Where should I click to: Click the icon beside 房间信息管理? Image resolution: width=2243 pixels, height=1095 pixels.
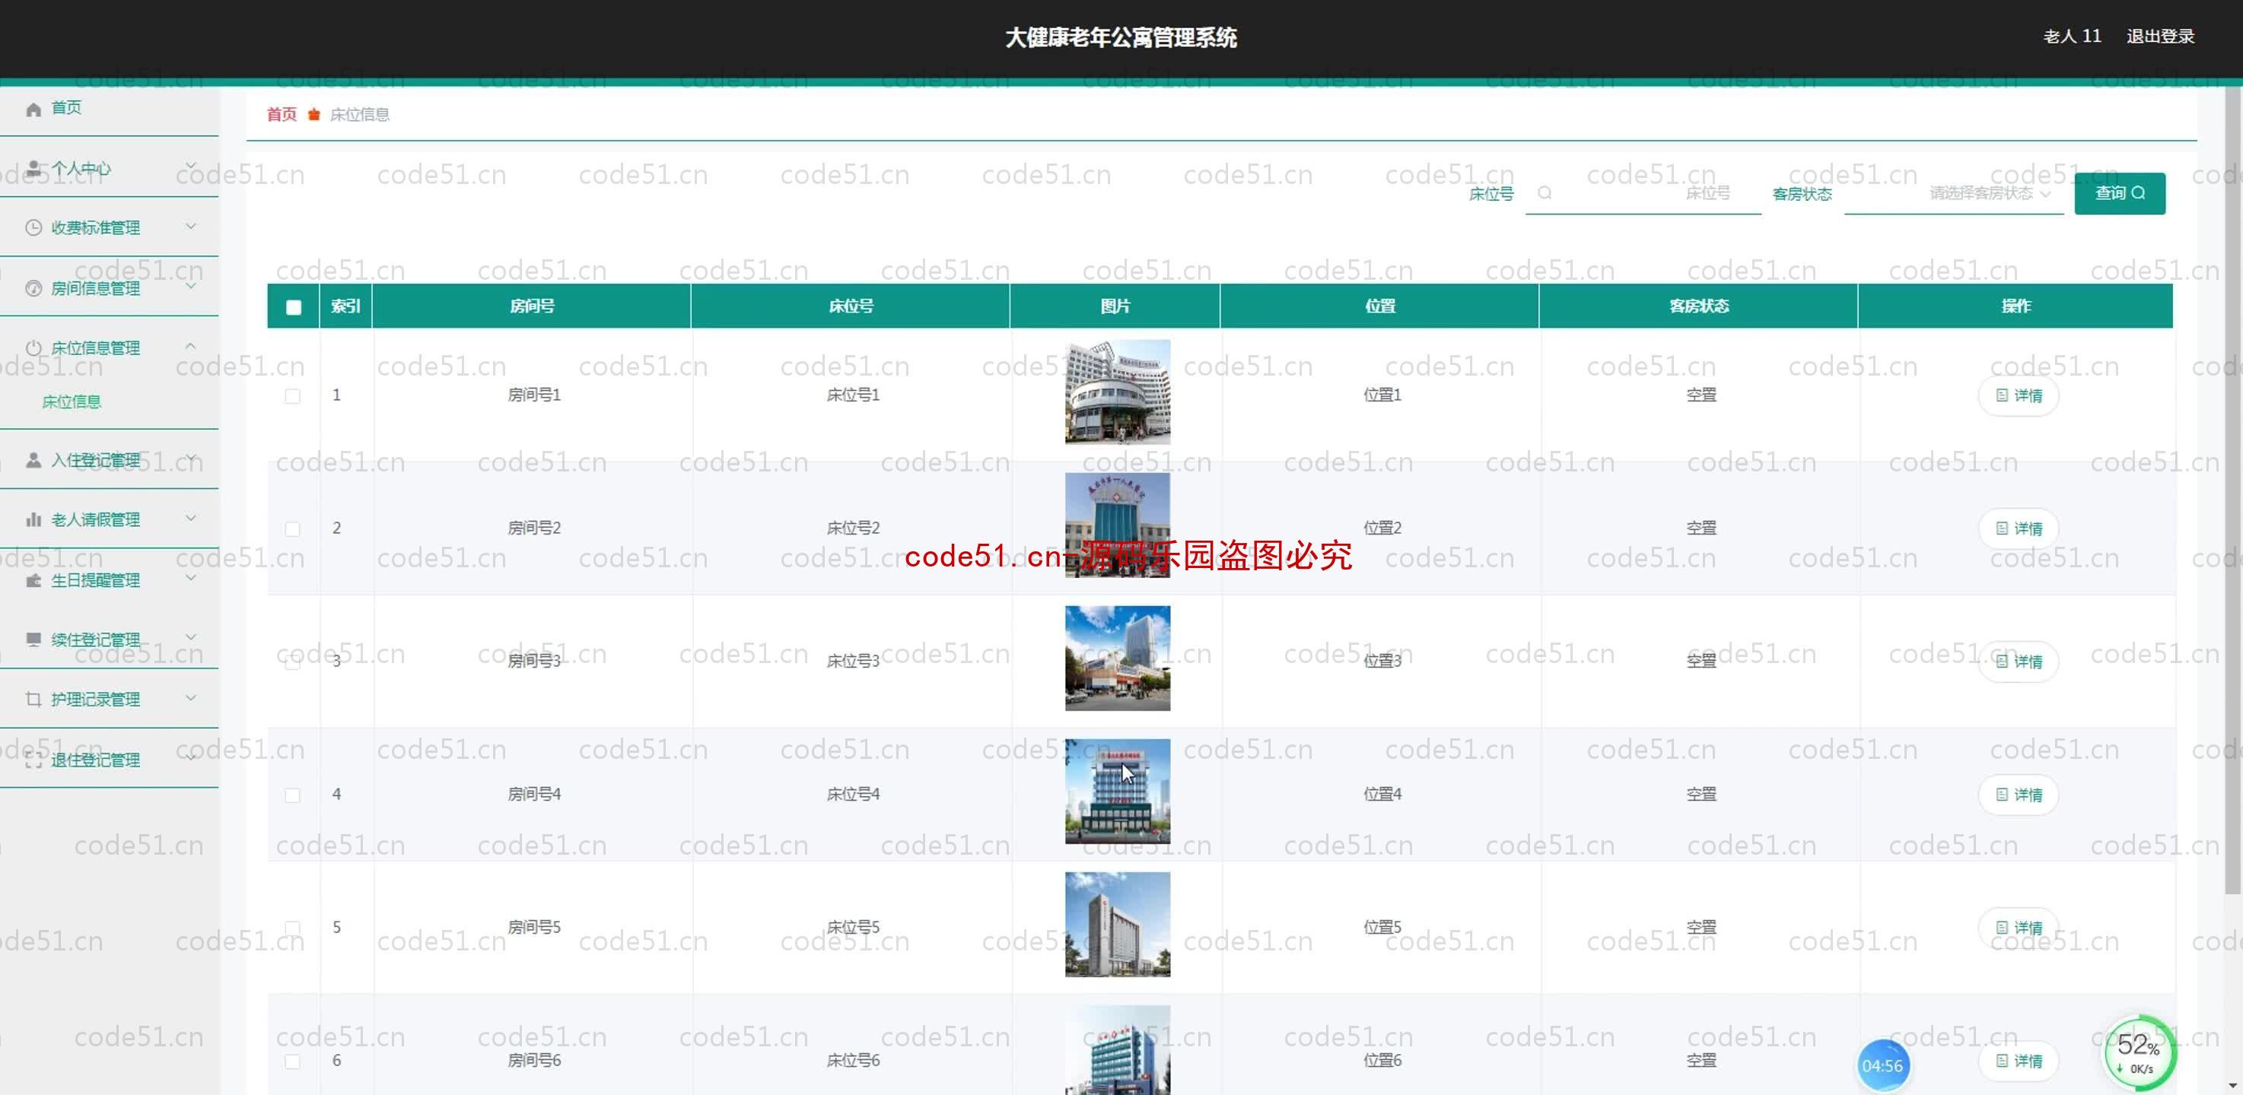[x=33, y=288]
